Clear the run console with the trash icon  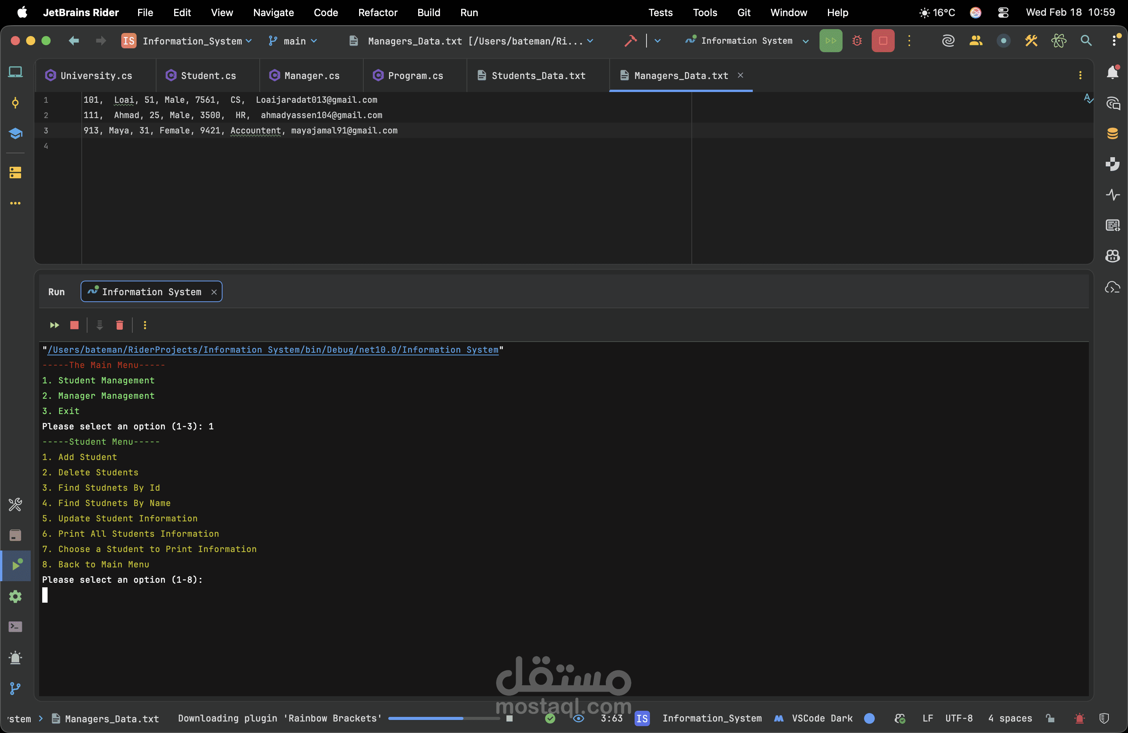coord(119,325)
